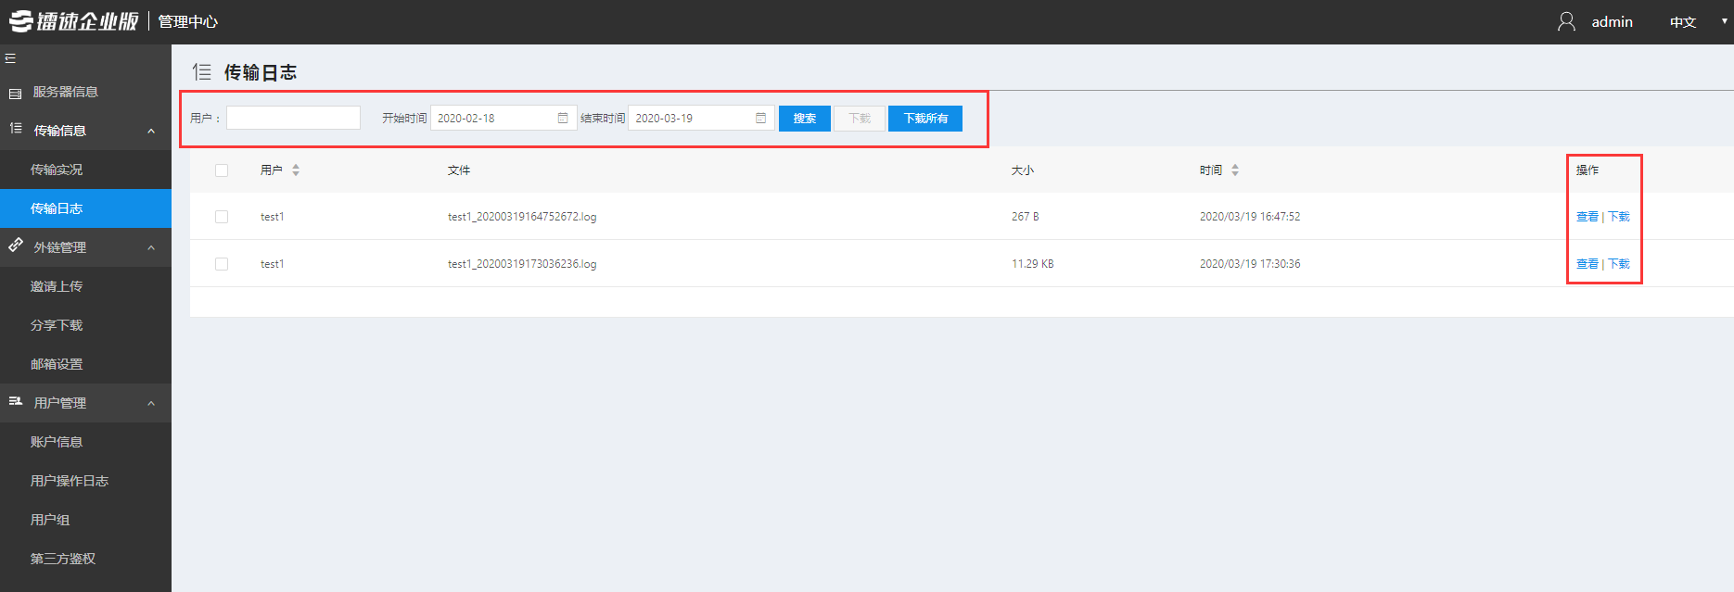Click the admin user avatar icon

tap(1566, 21)
